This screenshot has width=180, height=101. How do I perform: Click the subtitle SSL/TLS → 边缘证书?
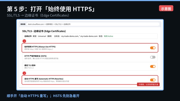[38, 15]
